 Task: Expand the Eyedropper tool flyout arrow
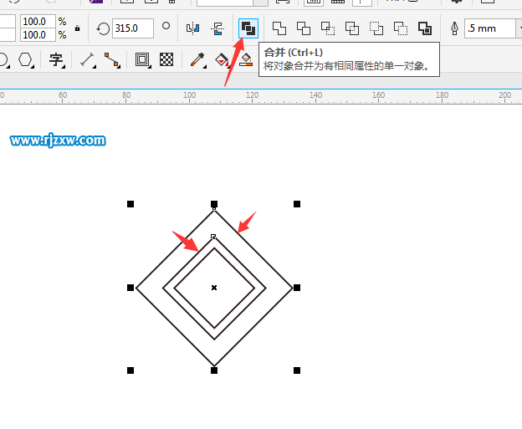click(205, 67)
